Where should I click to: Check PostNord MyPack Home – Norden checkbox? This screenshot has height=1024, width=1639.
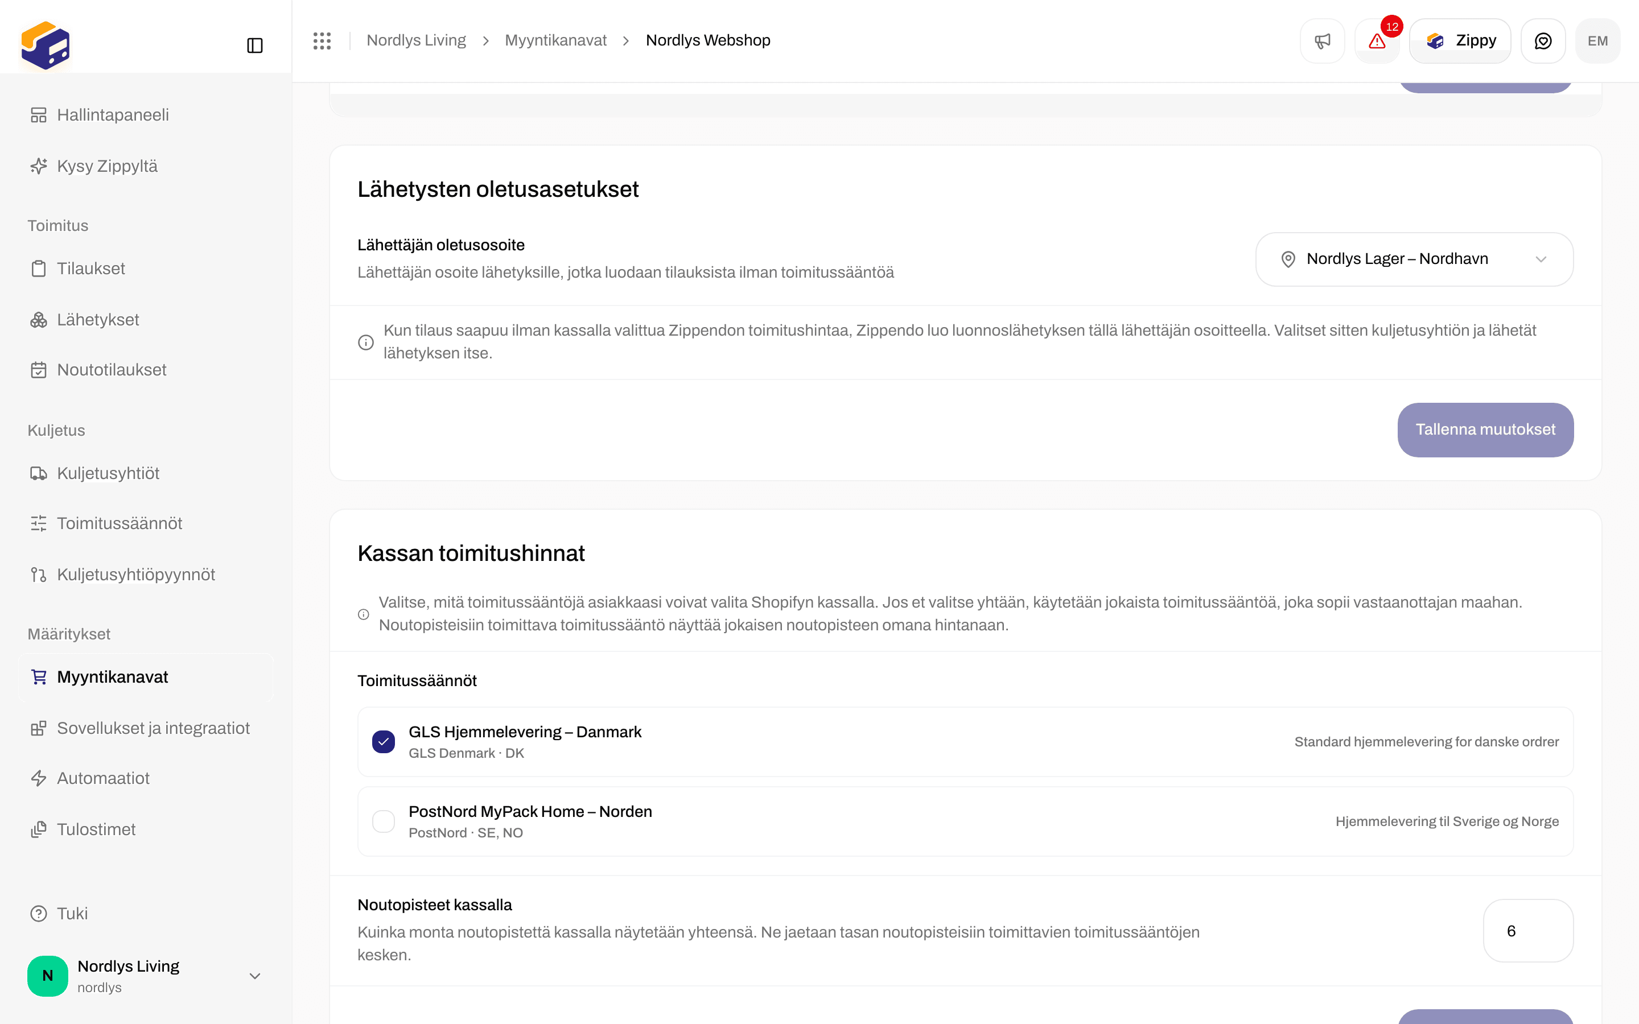[384, 821]
